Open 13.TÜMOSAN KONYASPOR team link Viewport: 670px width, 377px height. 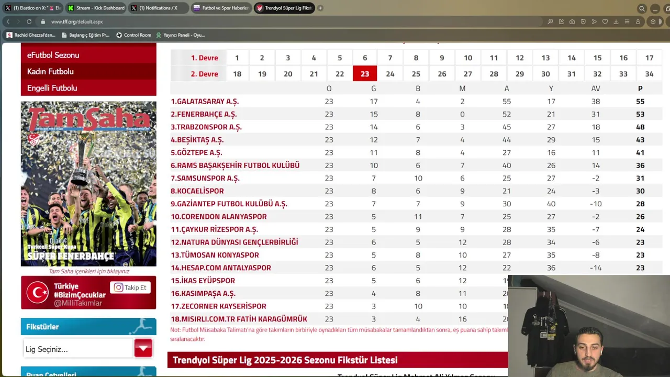[215, 255]
